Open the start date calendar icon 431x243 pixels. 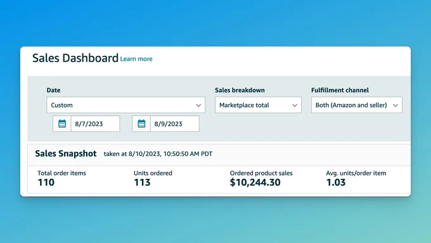(62, 124)
